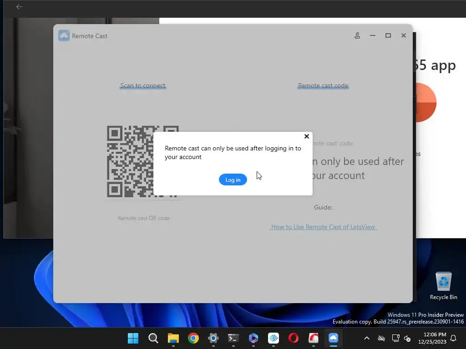This screenshot has width=466, height=349.
Task: Open the Remote Cast account profile icon
Action: (357, 35)
